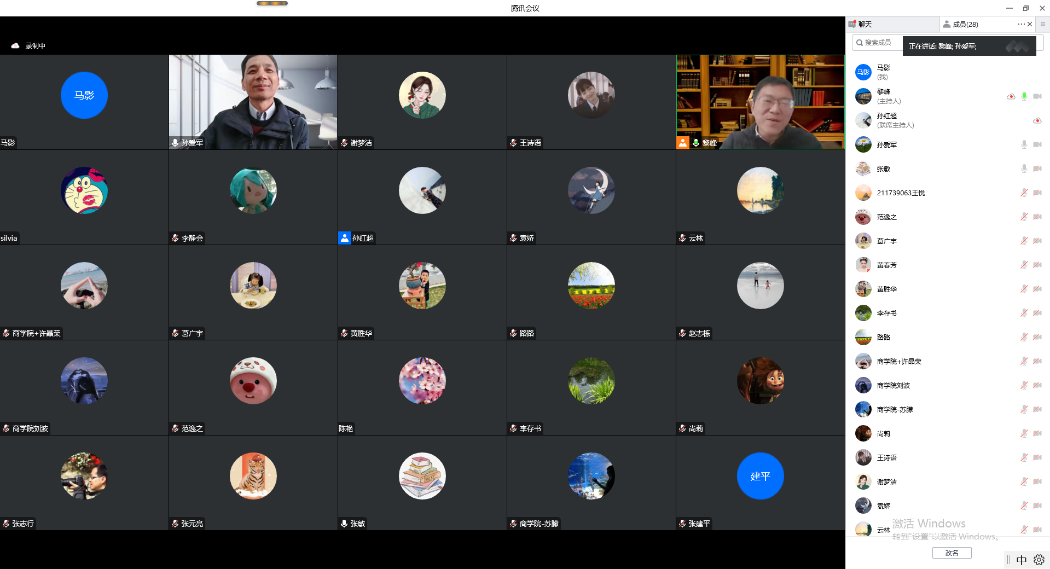Click the 改名 rename button
Viewport: 1050px width, 569px height.
coord(952,553)
